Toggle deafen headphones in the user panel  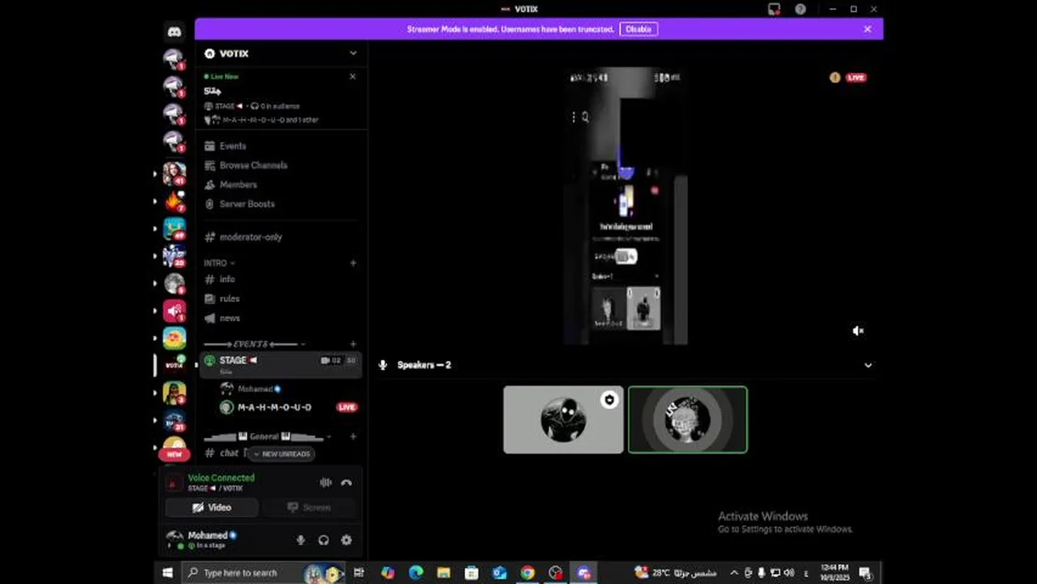(x=324, y=540)
